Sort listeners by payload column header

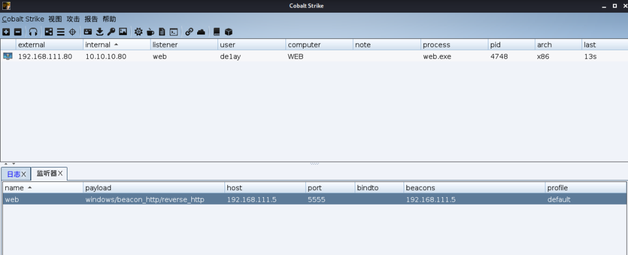(x=154, y=188)
